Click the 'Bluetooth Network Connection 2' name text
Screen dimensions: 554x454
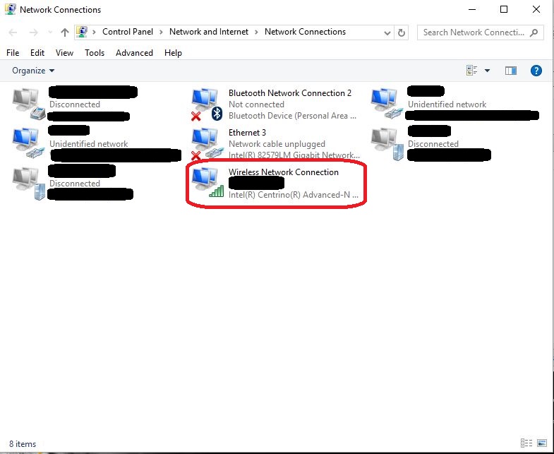tap(290, 93)
